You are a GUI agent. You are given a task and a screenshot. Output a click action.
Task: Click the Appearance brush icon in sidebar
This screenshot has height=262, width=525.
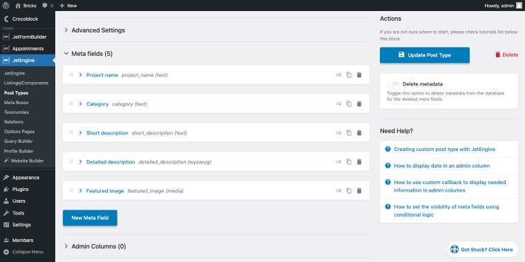point(6,177)
